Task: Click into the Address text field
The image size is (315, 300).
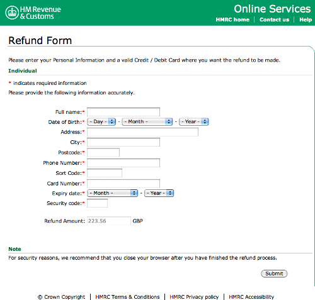Action: click(x=142, y=132)
